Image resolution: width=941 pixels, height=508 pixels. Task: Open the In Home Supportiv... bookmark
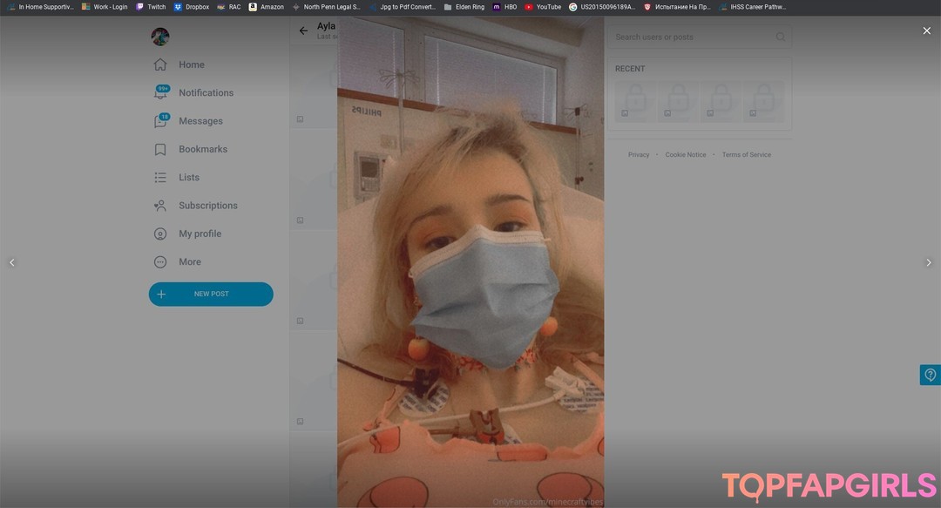point(40,7)
